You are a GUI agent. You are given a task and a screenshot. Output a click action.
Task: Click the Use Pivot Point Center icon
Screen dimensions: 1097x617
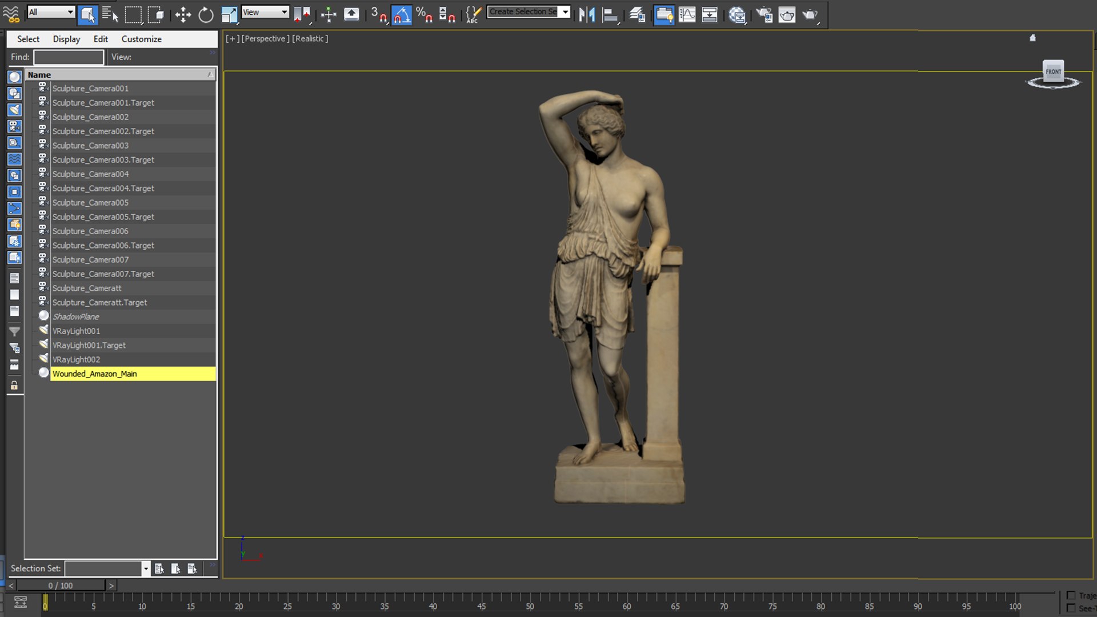point(302,15)
